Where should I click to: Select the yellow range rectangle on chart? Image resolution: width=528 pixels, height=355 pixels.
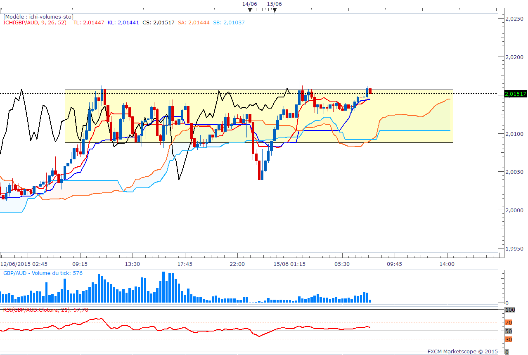(x=259, y=116)
